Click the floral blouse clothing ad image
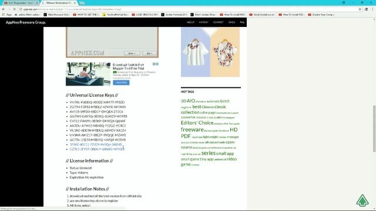 (210, 52)
